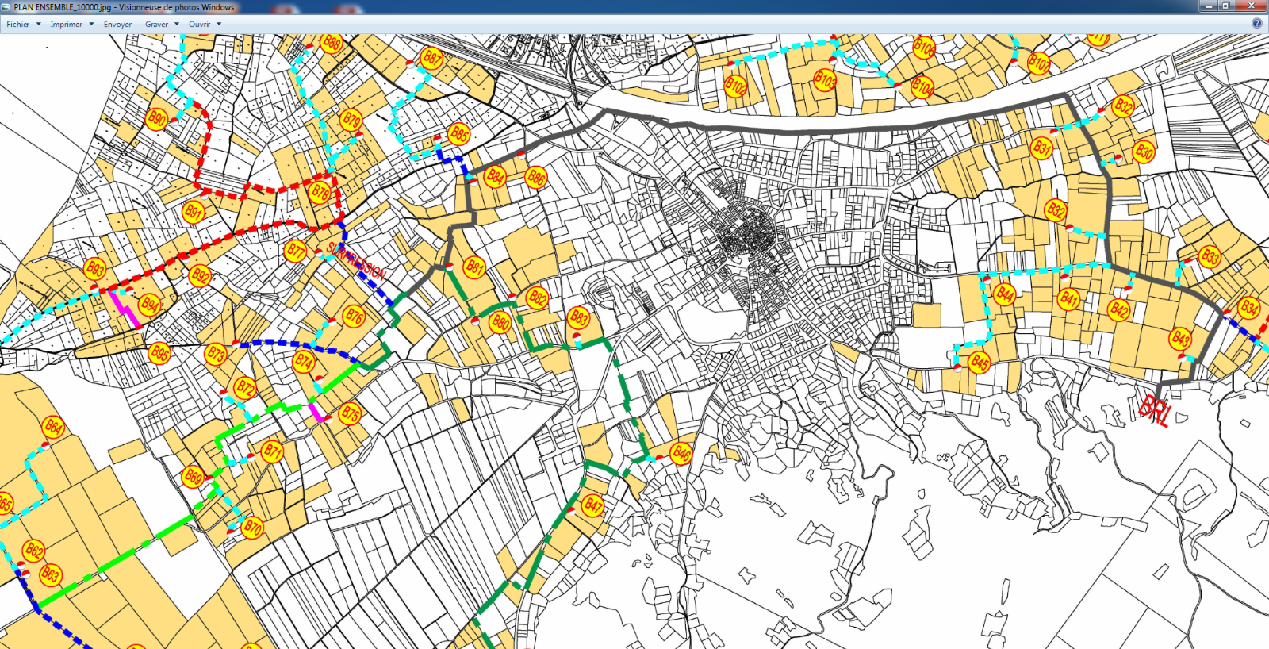Select the B87 yellow circle marker
This screenshot has width=1269, height=649.
432,57
